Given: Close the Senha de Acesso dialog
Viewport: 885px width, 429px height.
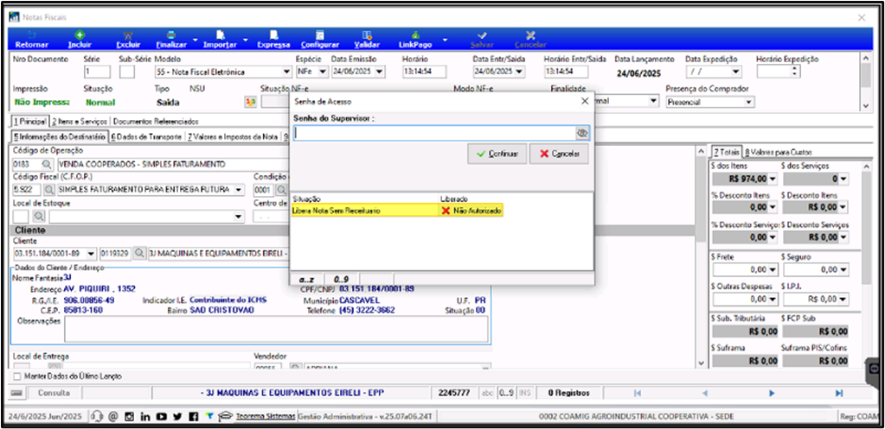Looking at the screenshot, I should point(585,101).
